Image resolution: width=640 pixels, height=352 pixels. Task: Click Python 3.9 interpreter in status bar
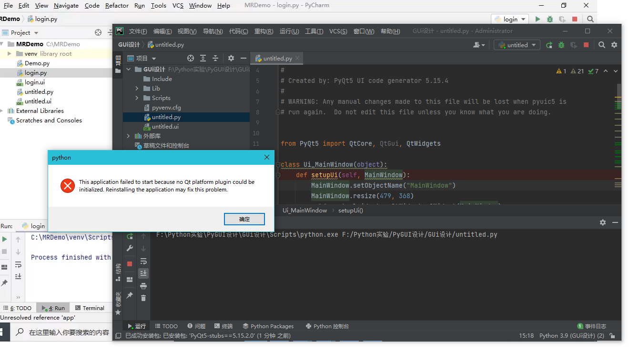pyautogui.click(x=571, y=336)
